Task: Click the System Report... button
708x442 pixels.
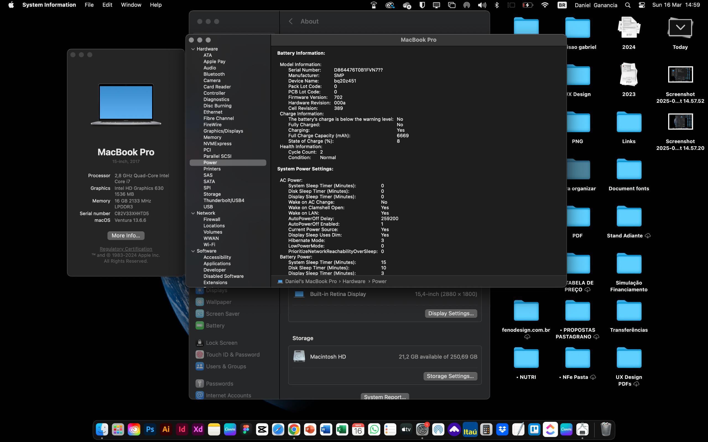Action: coord(385,397)
